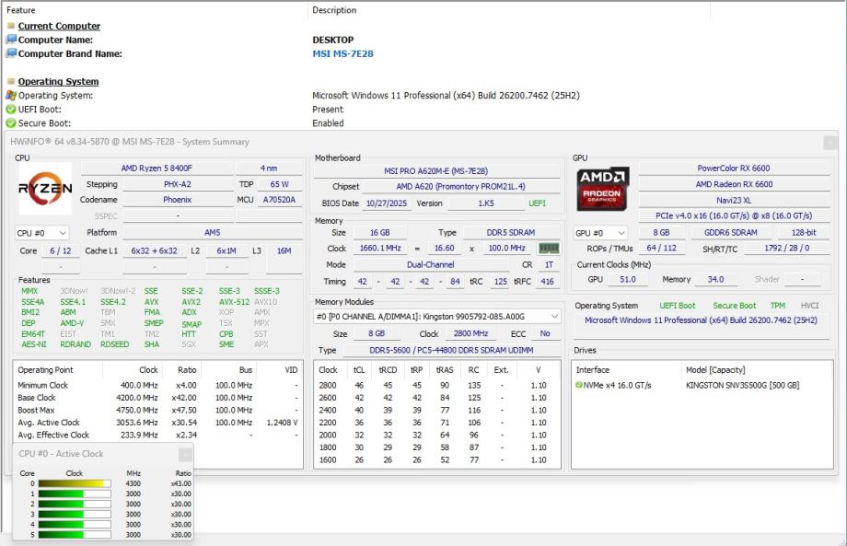
Task: Click the HVCI status label
Action: click(x=810, y=306)
